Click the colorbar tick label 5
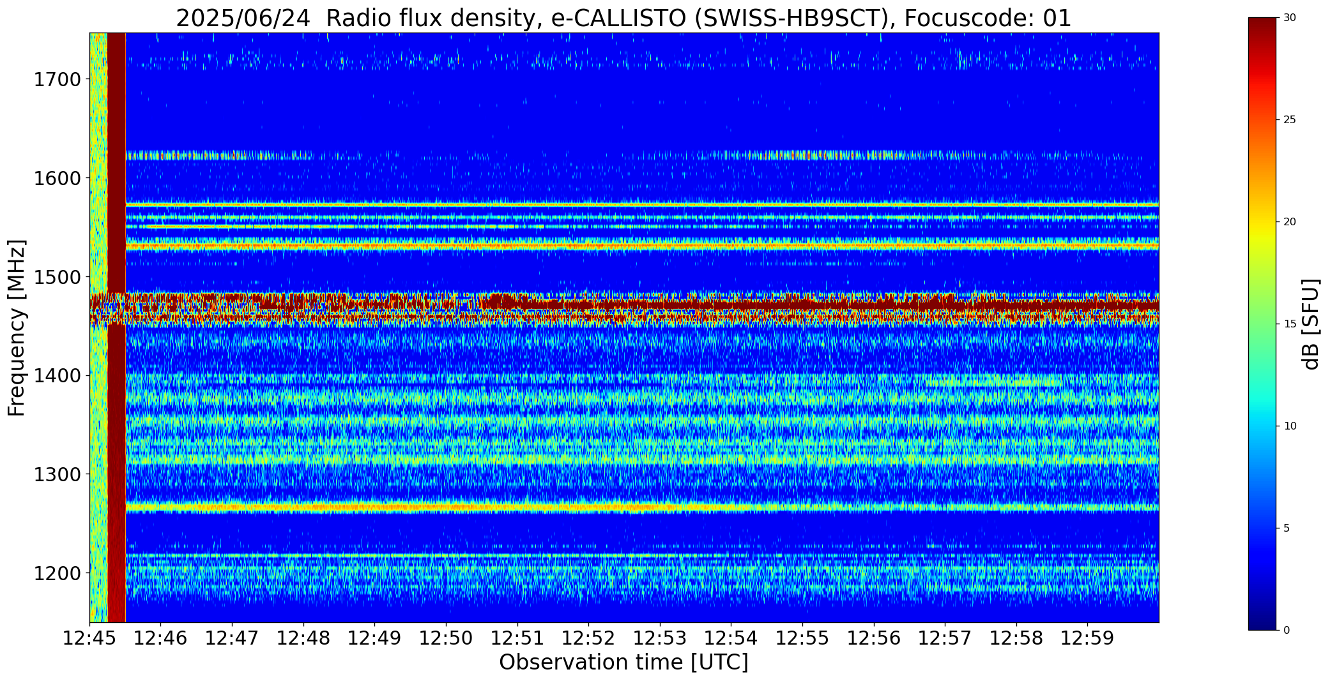 click(1287, 528)
